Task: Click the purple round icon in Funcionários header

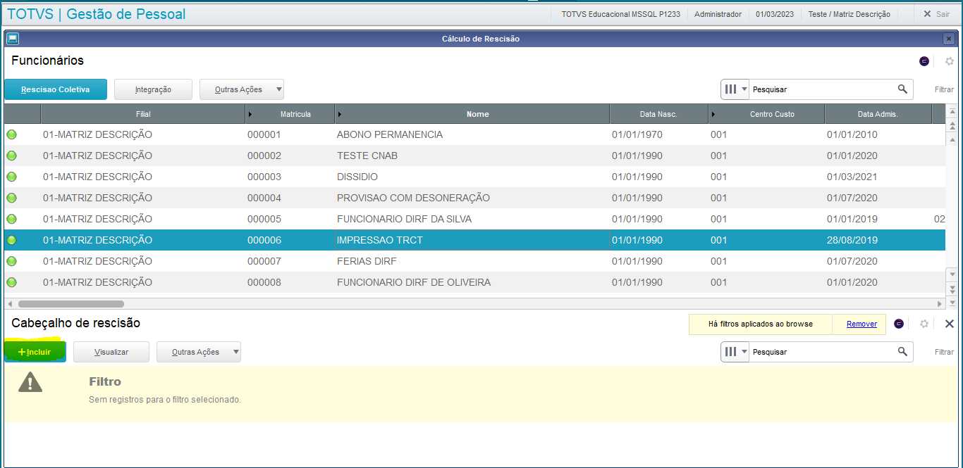Action: coord(924,61)
